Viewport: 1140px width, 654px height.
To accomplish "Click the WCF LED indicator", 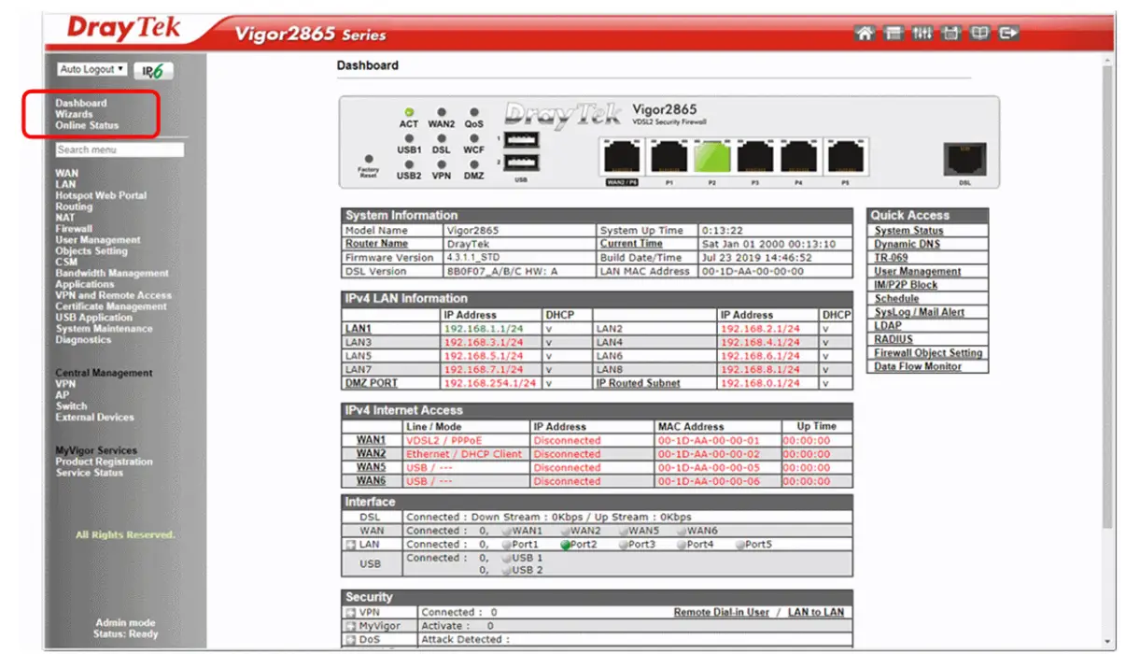I will (x=474, y=138).
